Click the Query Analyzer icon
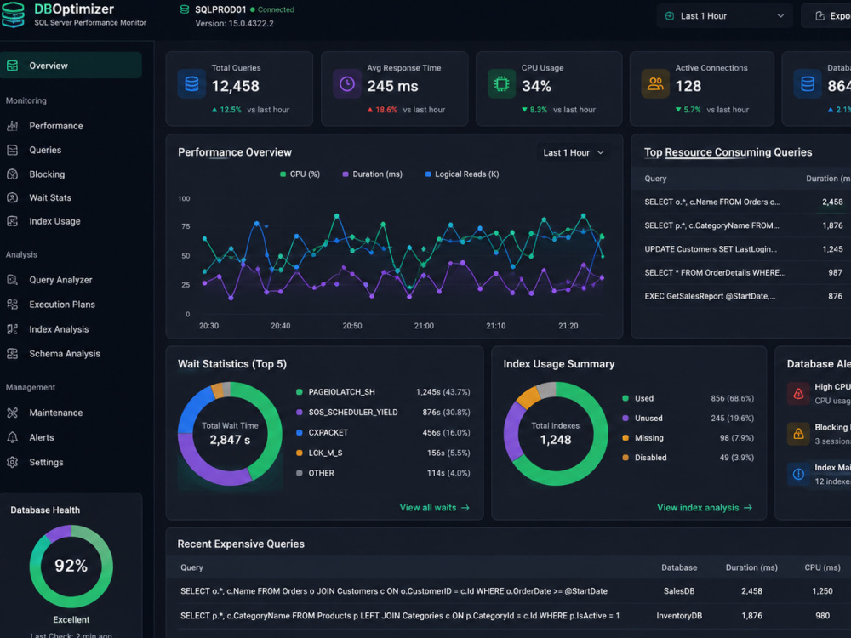The height and width of the screenshot is (638, 851). pyautogui.click(x=13, y=280)
